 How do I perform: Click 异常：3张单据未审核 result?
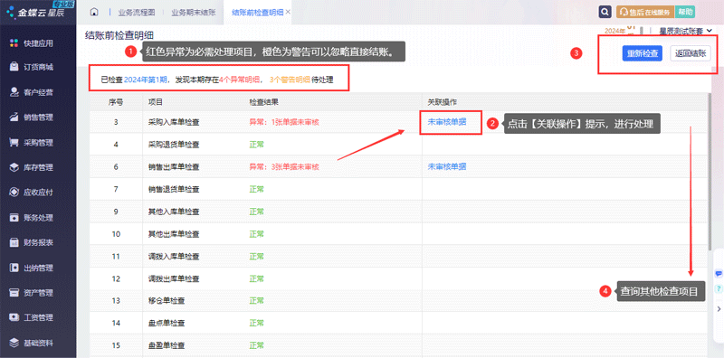click(284, 167)
